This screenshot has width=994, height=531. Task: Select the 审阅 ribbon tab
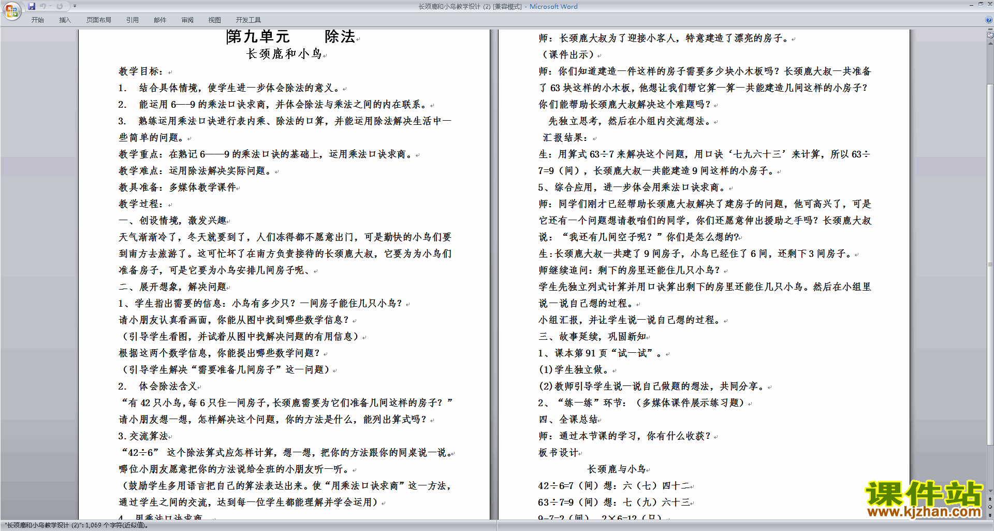(187, 20)
